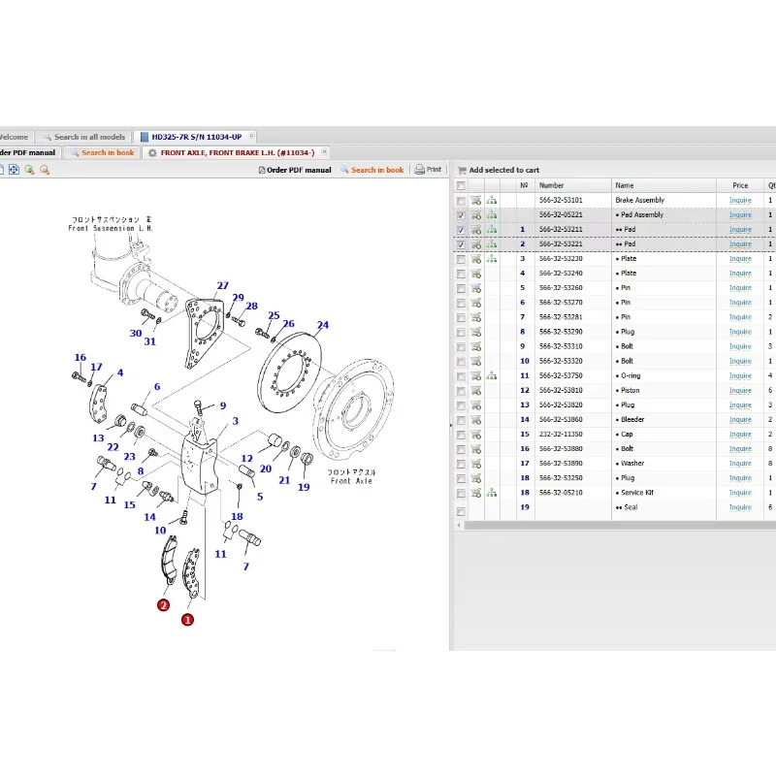Screen dimensions: 776x776
Task: Click cart icon for Piston row
Action: tap(476, 391)
